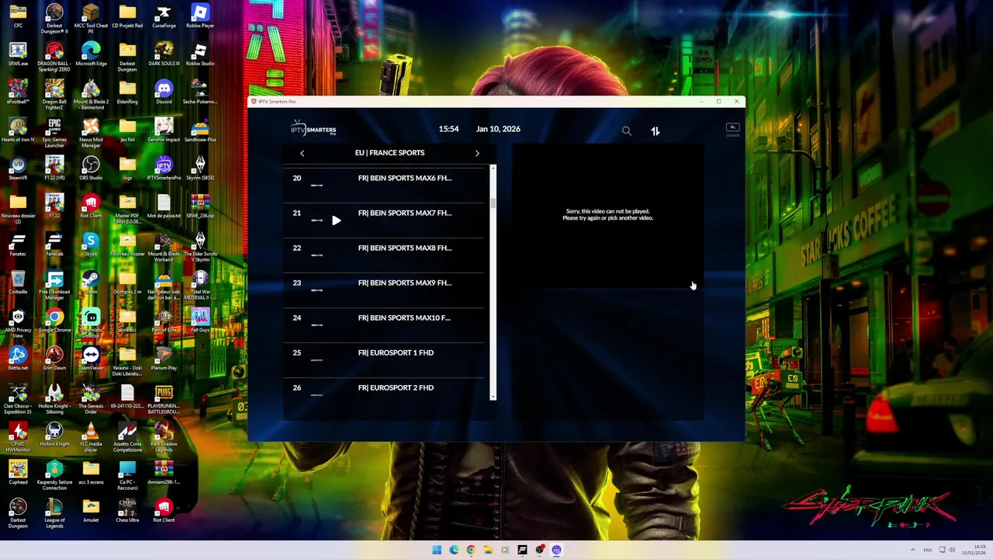Click the Jan 10, 2026 date text
Image resolution: width=993 pixels, height=559 pixels.
pyautogui.click(x=498, y=129)
